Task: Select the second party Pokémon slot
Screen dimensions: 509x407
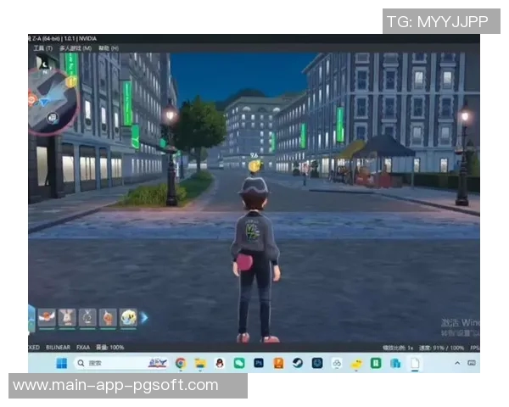Action: (68, 318)
